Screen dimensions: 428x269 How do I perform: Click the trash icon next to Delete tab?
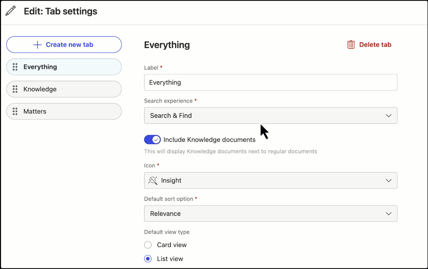click(351, 44)
